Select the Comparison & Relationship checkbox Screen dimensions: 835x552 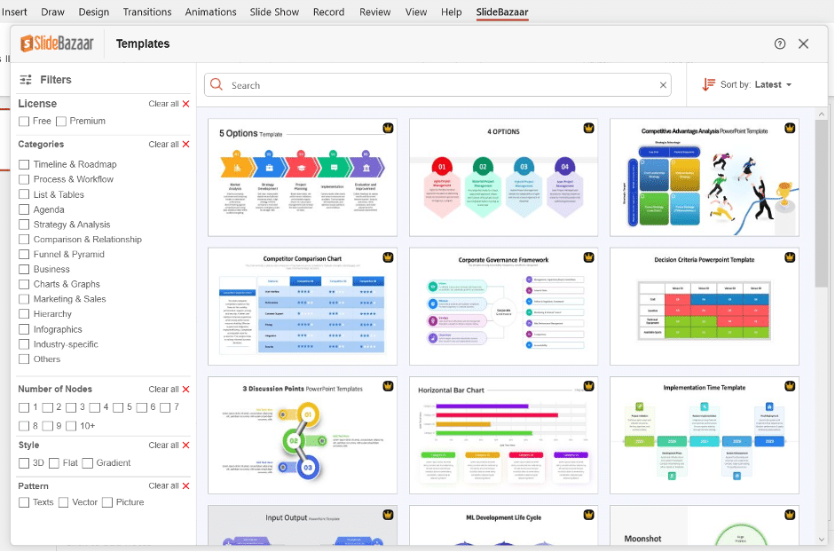(x=24, y=240)
